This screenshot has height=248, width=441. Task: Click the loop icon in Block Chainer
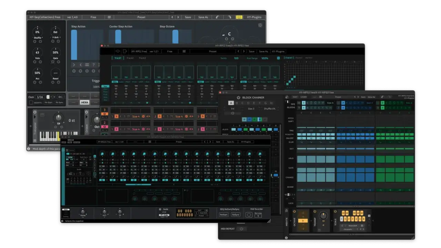[233, 113]
